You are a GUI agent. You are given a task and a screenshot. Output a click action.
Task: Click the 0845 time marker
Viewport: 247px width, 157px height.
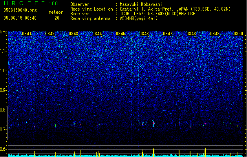121,34
